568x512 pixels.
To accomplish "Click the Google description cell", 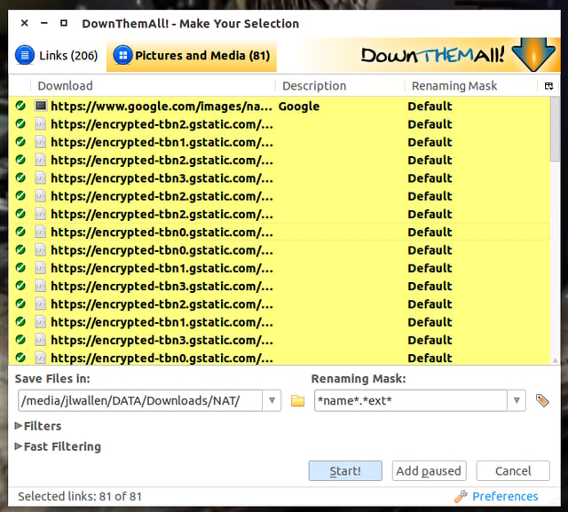I will 299,106.
